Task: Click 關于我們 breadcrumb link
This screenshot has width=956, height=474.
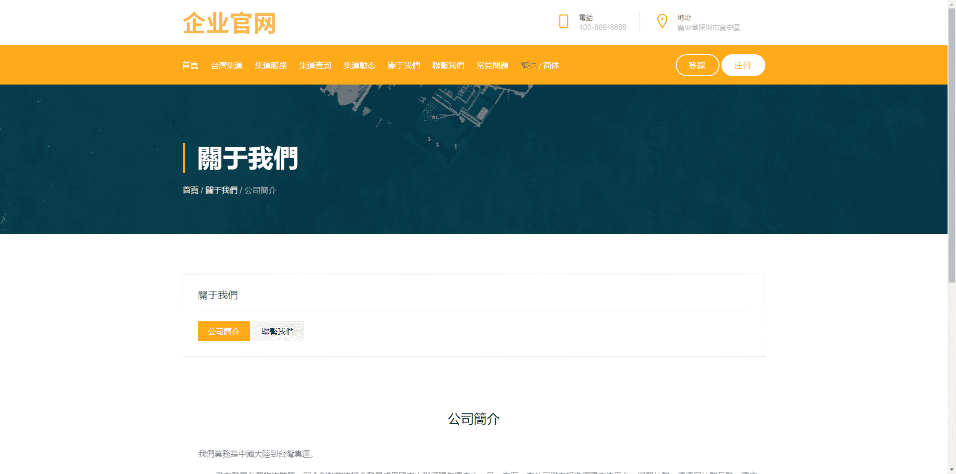Action: pos(222,190)
